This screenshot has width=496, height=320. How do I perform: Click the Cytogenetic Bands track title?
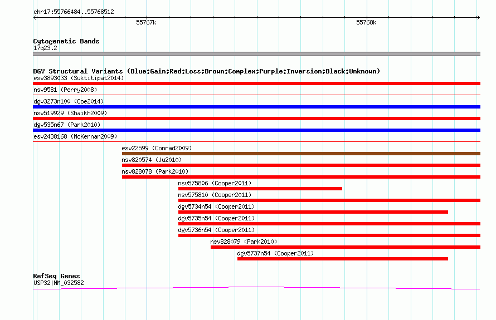click(x=66, y=41)
